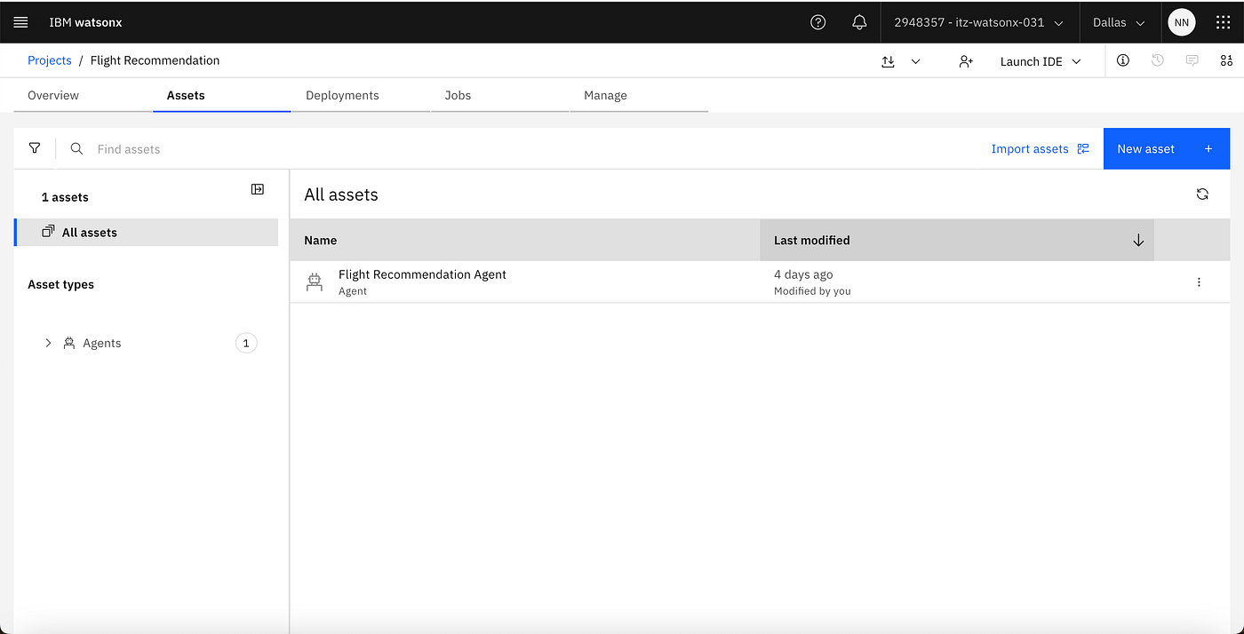
Task: Sort by the Last modified column header
Action: coord(957,240)
